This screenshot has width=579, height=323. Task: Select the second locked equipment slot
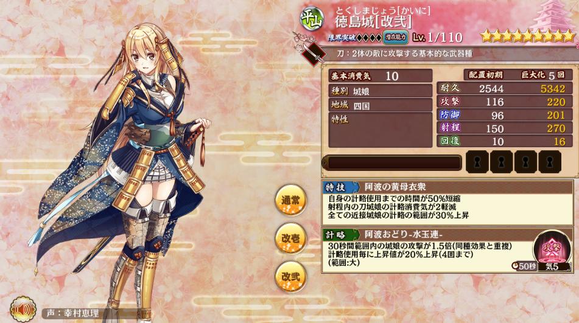pyautogui.click(x=501, y=162)
